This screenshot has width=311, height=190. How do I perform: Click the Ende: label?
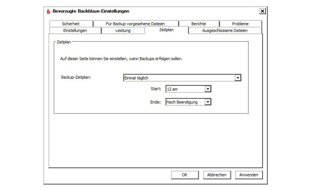[155, 102]
